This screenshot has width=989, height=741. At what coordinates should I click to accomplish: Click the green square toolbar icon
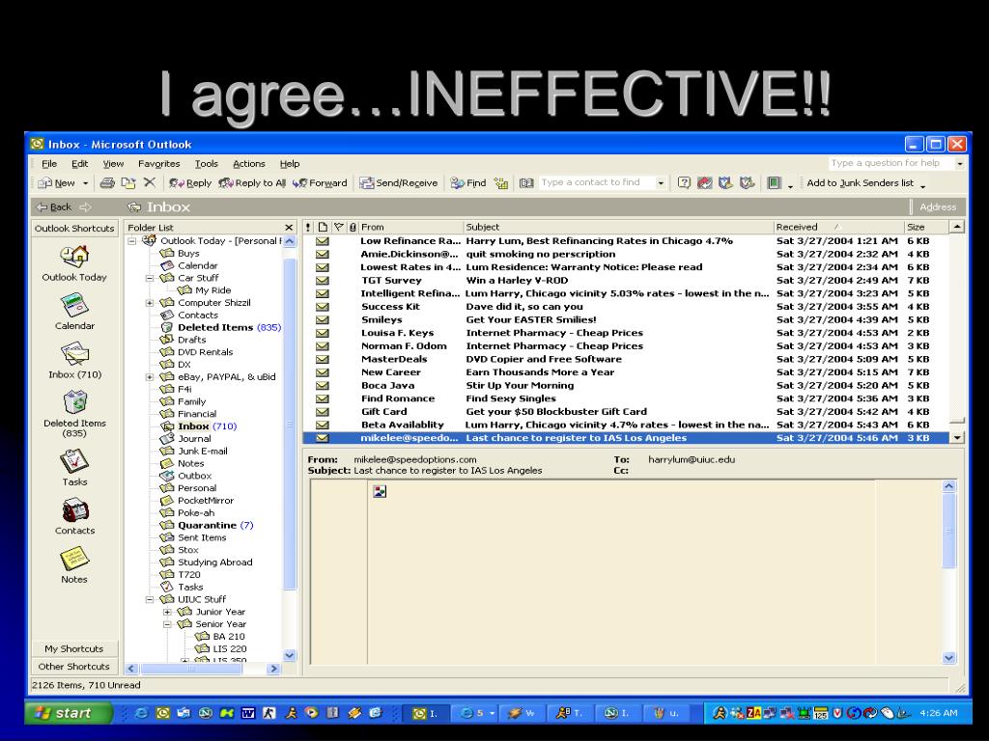tap(774, 182)
